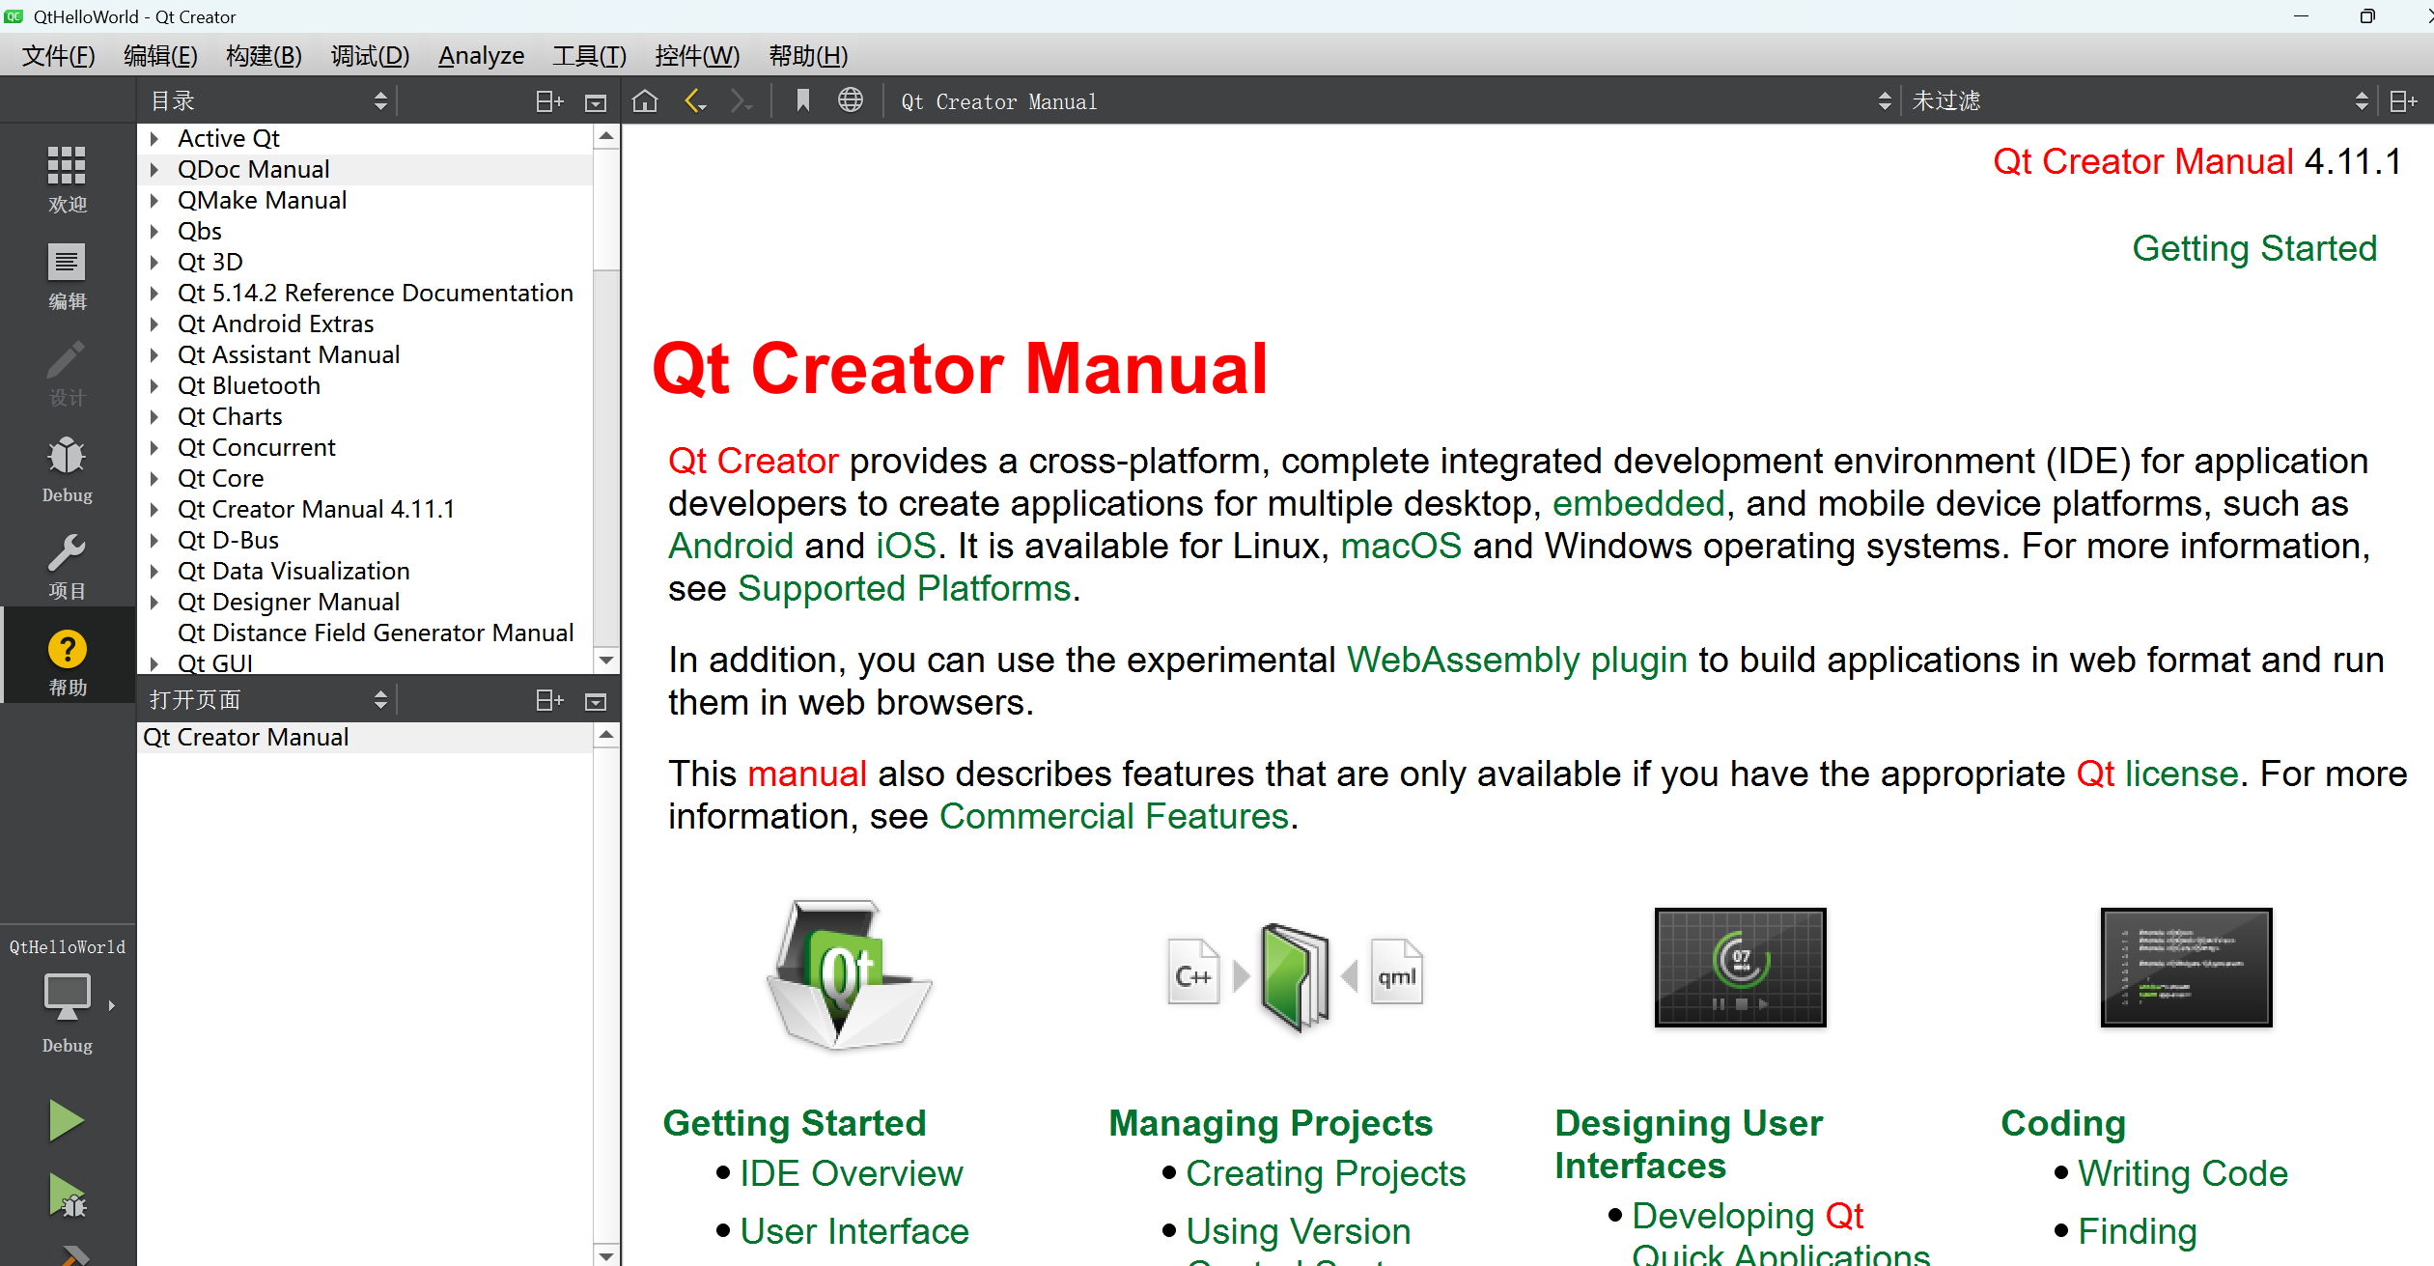Select Qt Distance Field Generator Manual entry
Screen dimensions: 2434x1266
point(376,633)
